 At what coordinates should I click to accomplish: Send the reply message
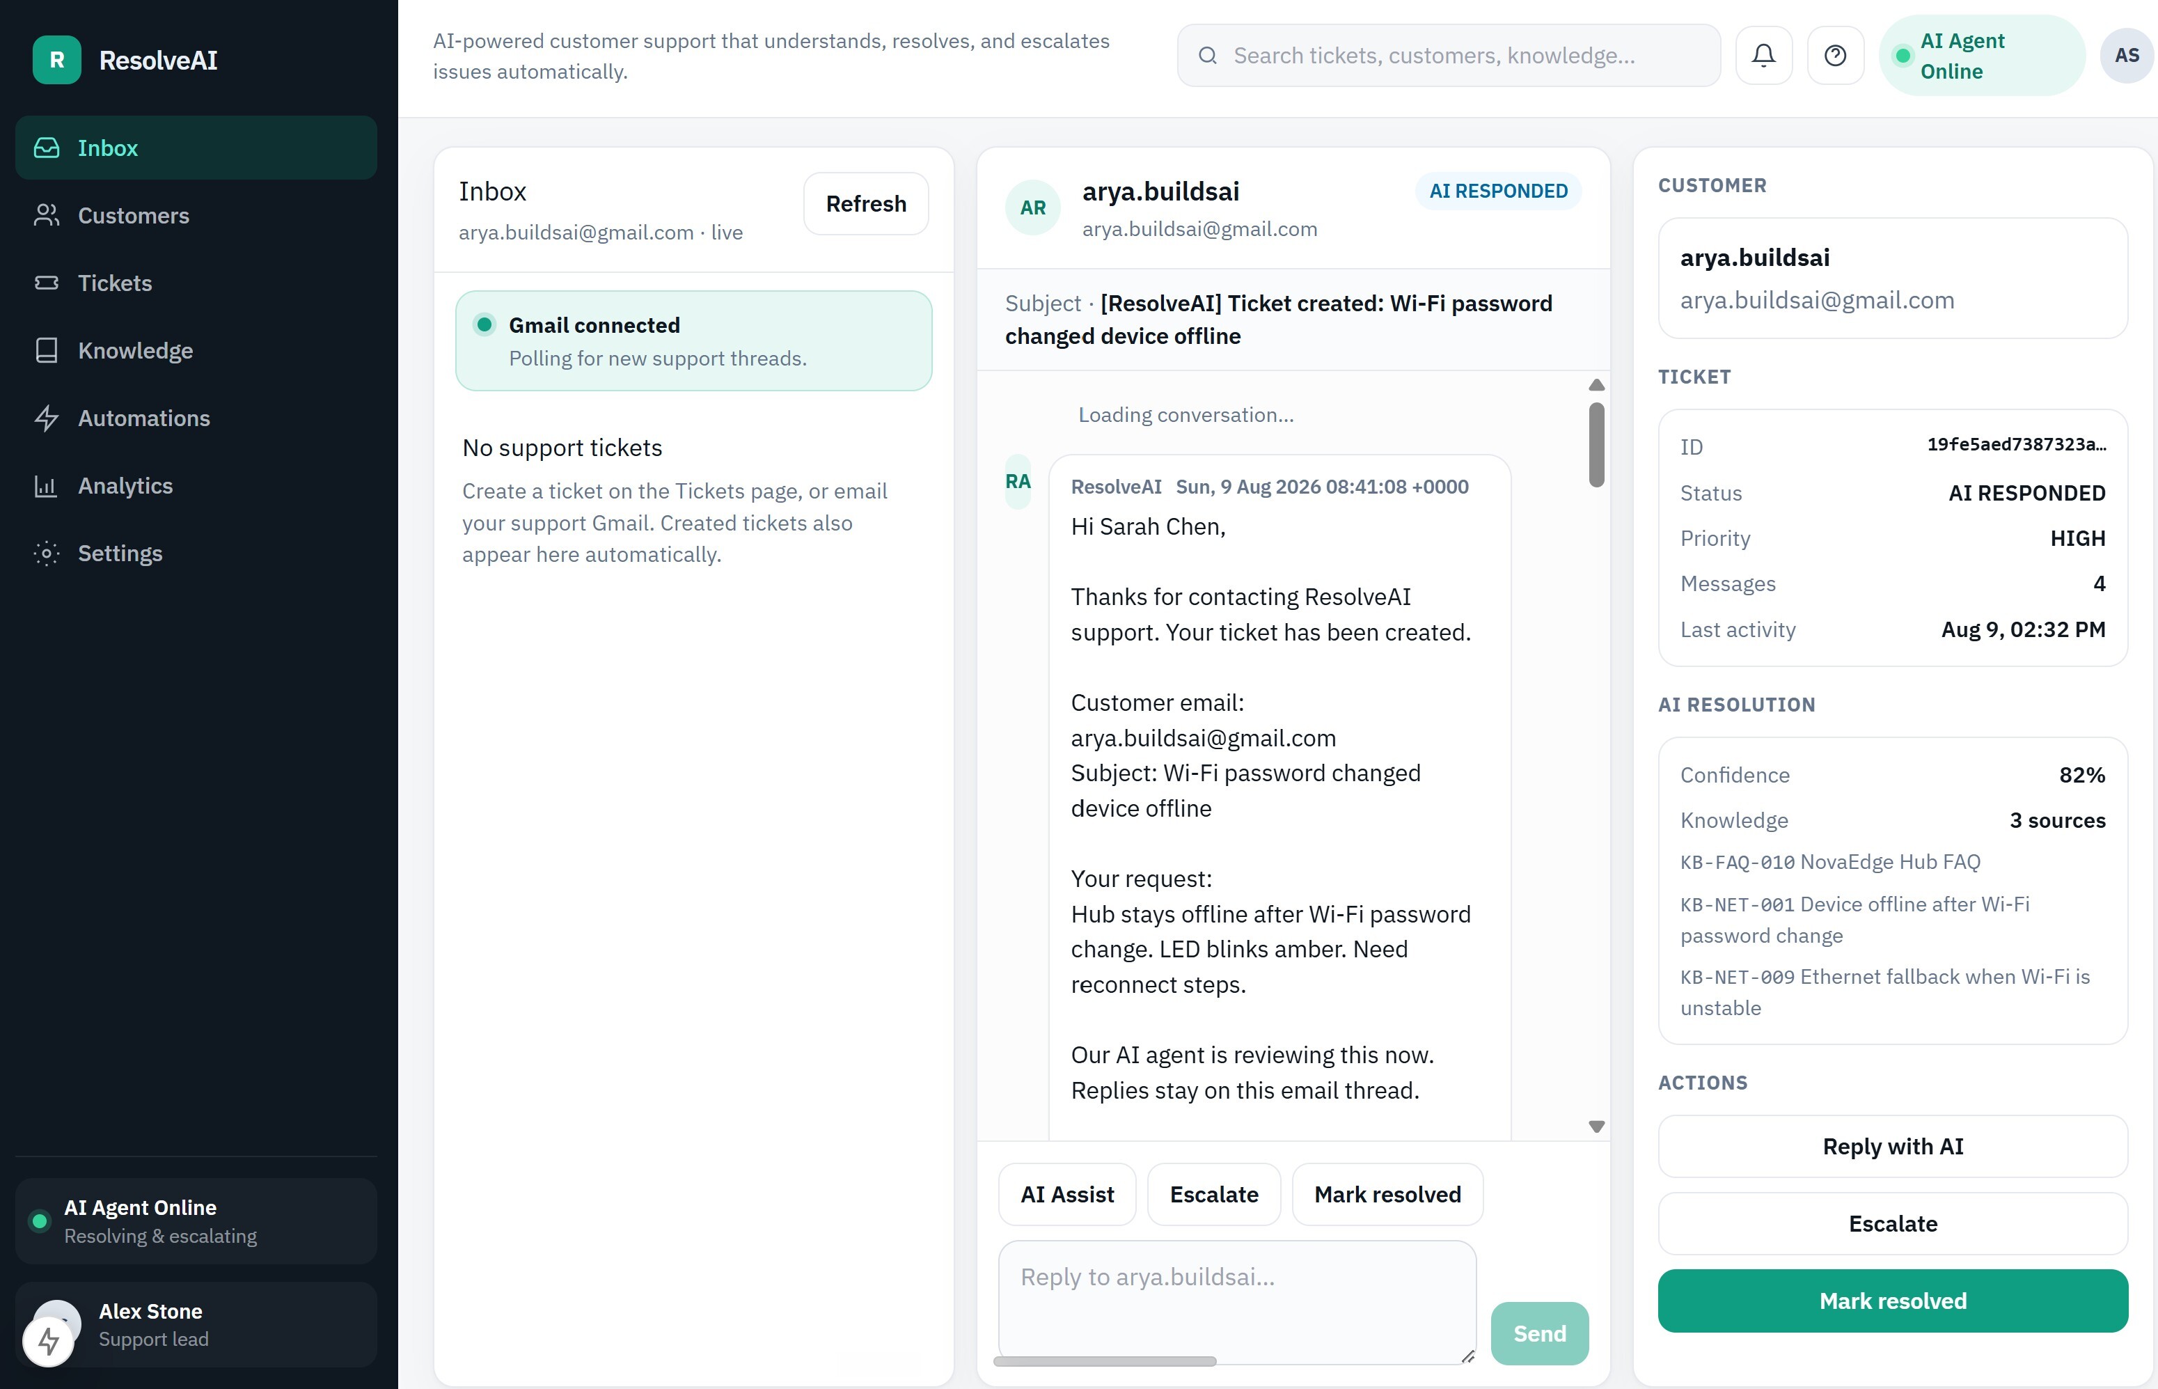1539,1333
